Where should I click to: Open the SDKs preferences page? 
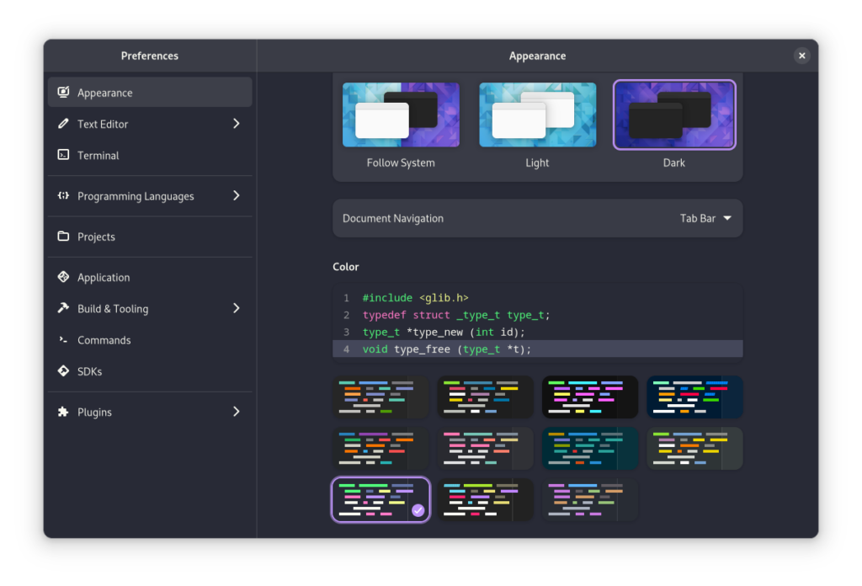click(150, 371)
